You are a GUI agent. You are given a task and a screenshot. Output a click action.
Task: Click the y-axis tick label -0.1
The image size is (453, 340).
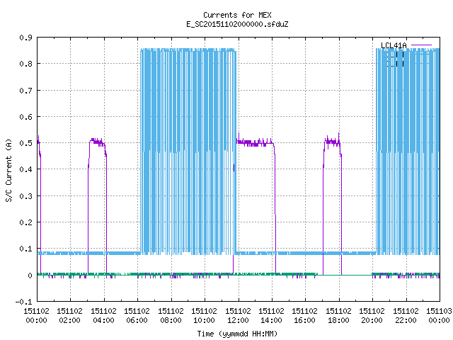click(23, 302)
